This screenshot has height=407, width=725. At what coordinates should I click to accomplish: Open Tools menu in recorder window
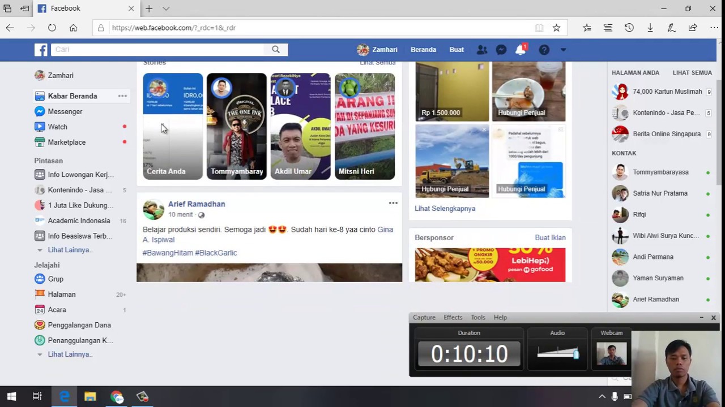[477, 318]
